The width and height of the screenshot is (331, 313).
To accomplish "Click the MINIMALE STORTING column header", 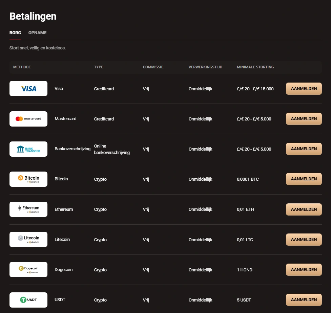I will (255, 67).
